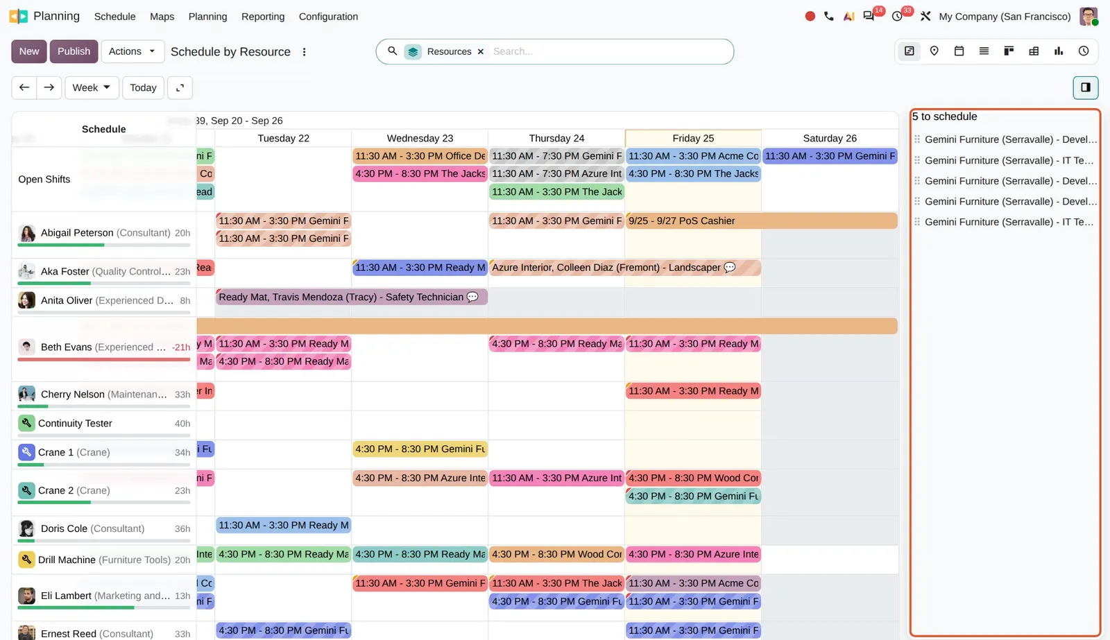The height and width of the screenshot is (640, 1110).
Task: Remove the Resources filter facet
Action: coord(480,52)
